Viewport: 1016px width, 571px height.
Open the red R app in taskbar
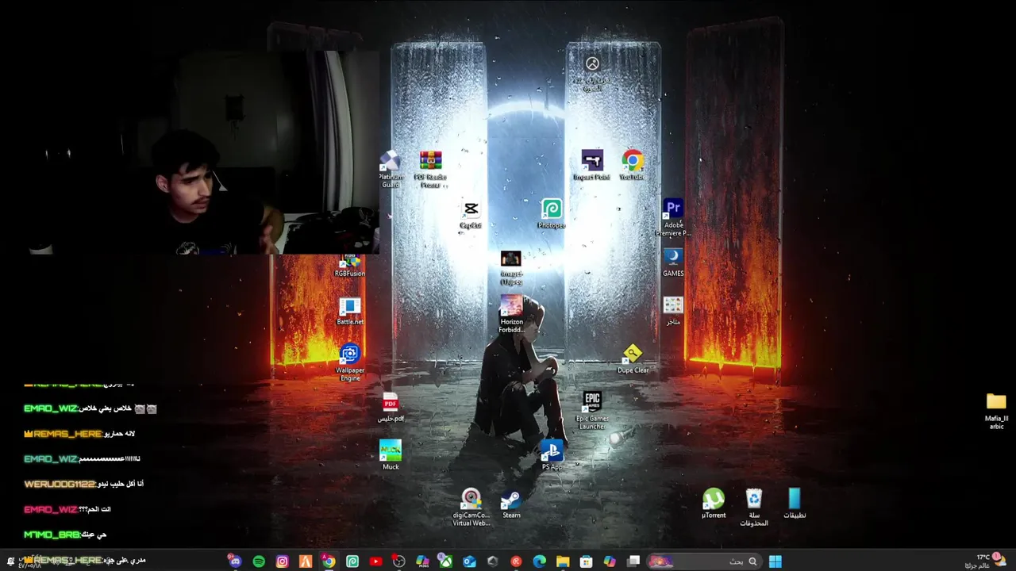(516, 561)
